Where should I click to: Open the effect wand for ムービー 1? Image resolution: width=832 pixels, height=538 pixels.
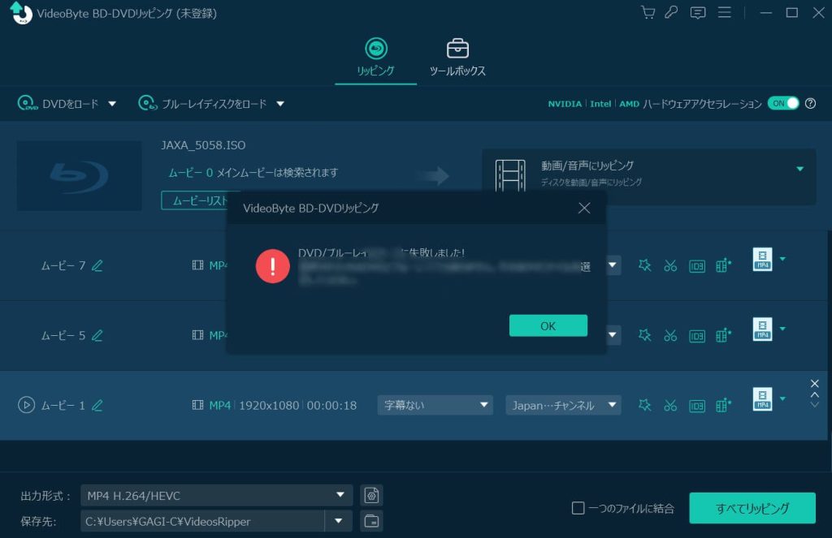(x=644, y=406)
